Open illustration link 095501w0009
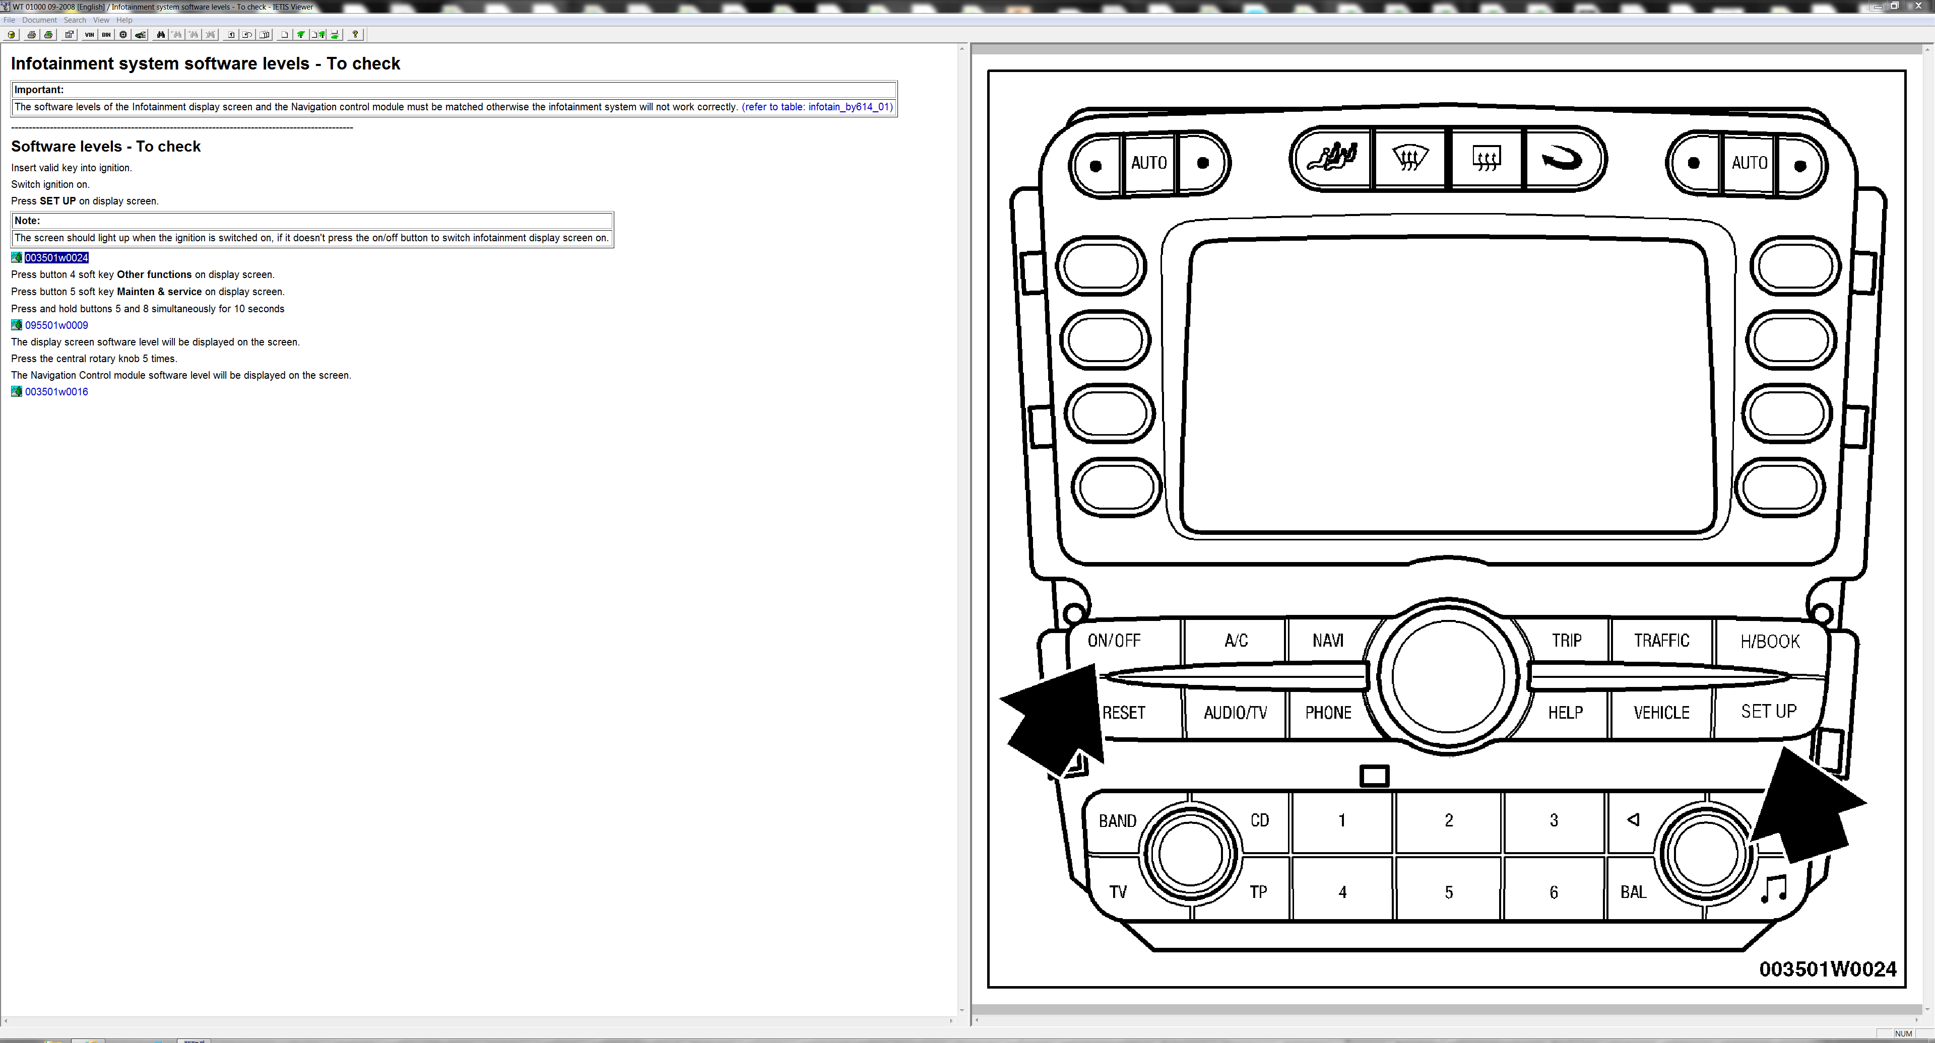The width and height of the screenshot is (1935, 1043). pyautogui.click(x=56, y=325)
